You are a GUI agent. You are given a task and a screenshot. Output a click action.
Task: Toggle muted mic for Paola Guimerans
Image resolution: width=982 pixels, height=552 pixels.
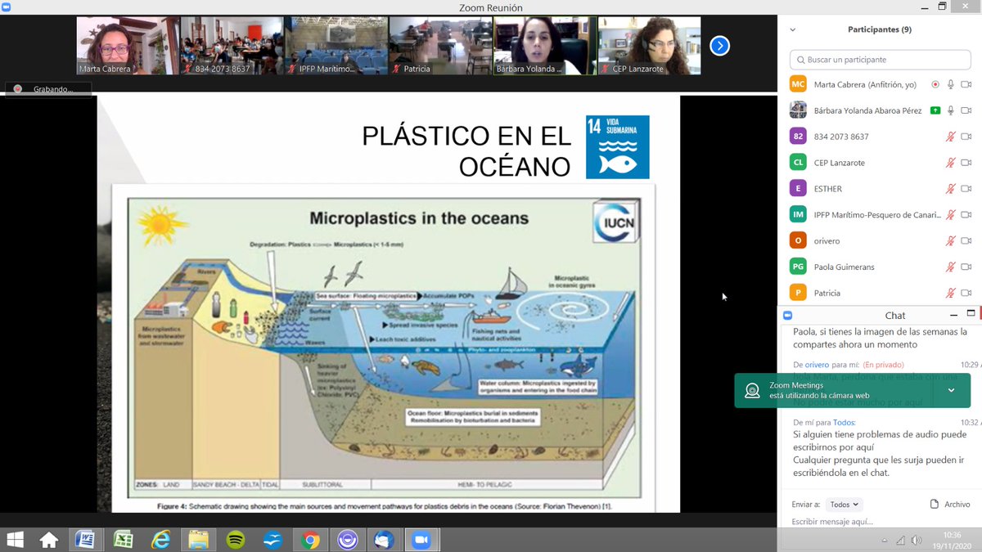pos(950,267)
